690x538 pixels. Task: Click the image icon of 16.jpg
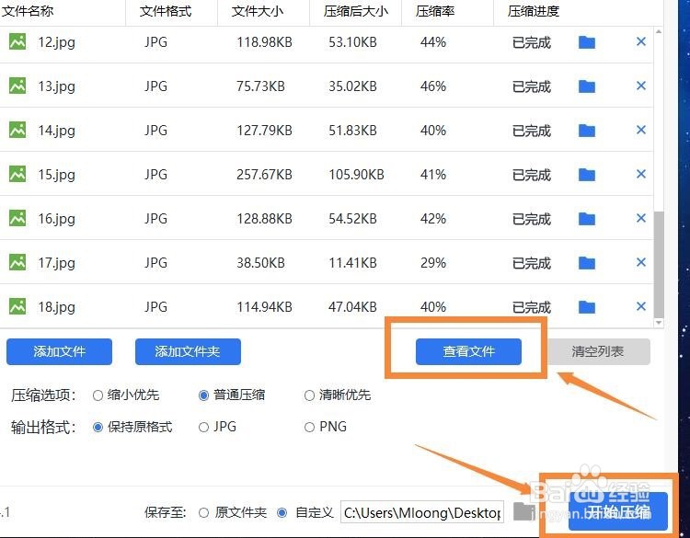17,218
